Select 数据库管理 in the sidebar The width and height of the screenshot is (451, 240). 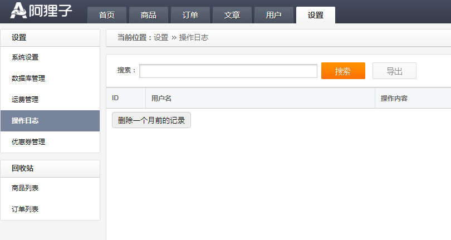coord(28,79)
